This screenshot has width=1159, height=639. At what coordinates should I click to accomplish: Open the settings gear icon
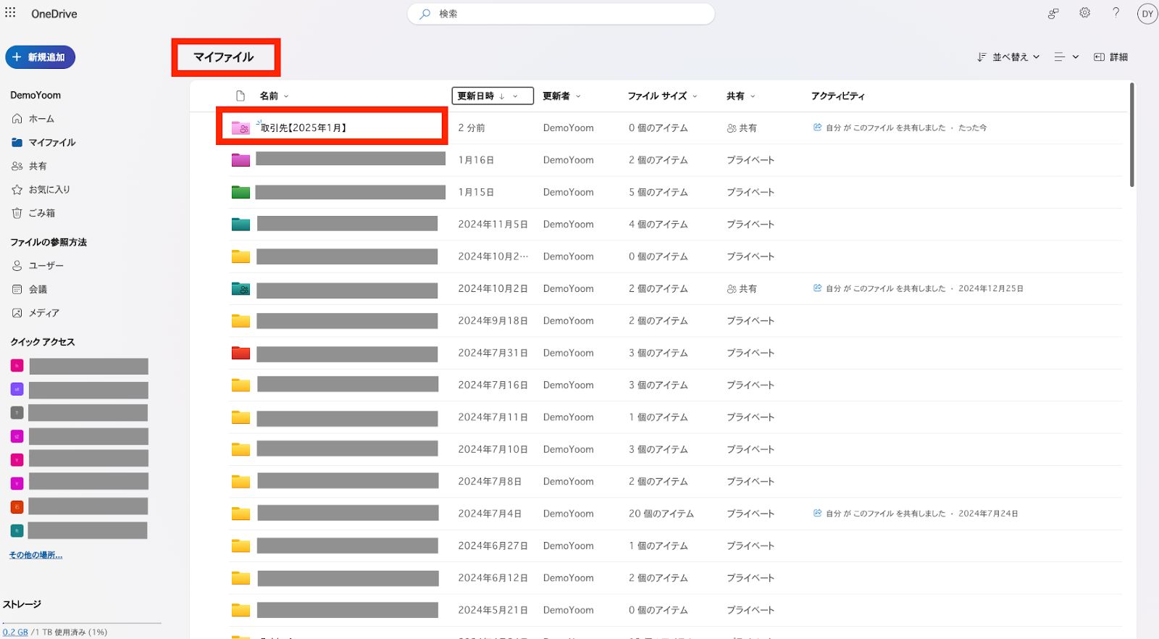[1084, 13]
